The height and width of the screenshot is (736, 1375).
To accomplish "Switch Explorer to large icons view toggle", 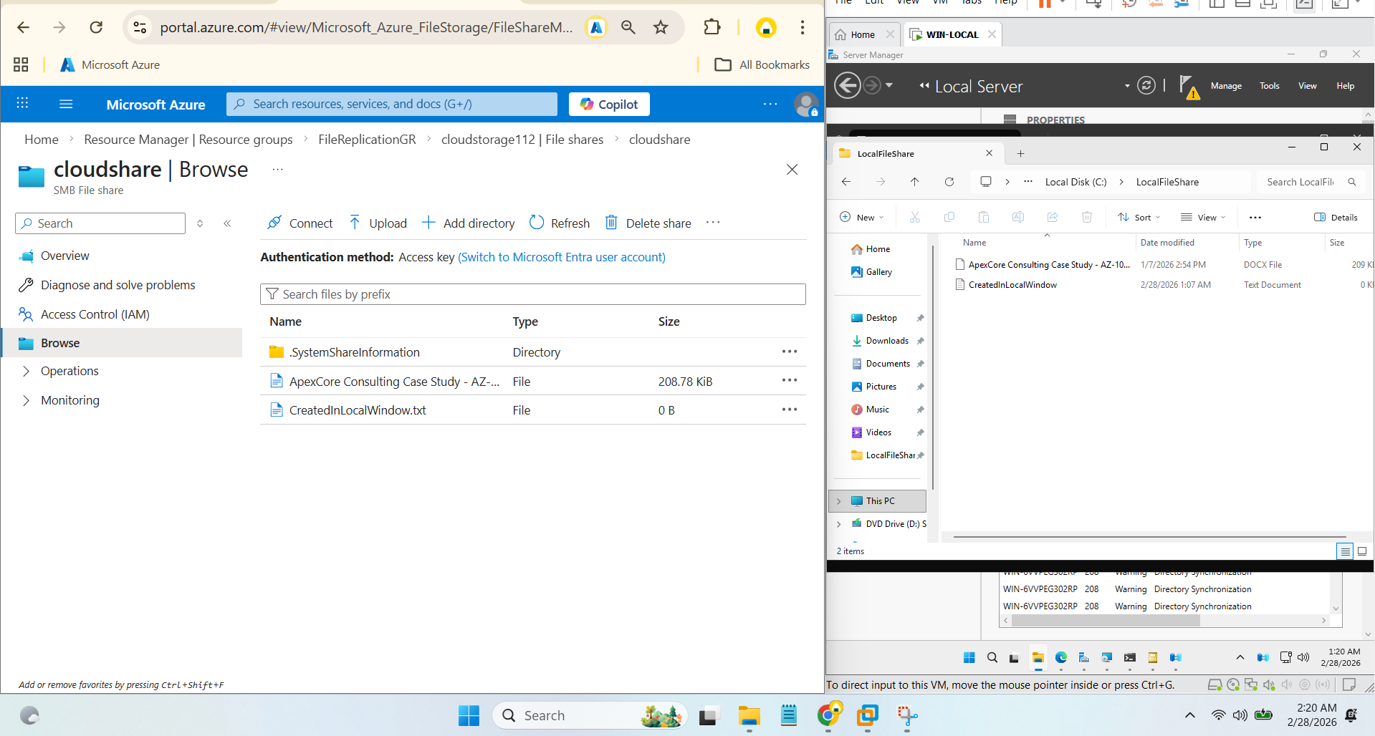I will (x=1362, y=551).
